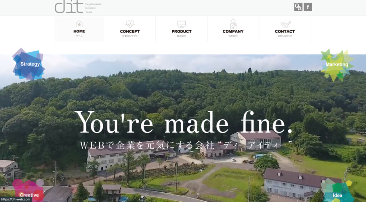Select the PRODUCT navigation item
This screenshot has height=202, width=366.
pos(181,29)
